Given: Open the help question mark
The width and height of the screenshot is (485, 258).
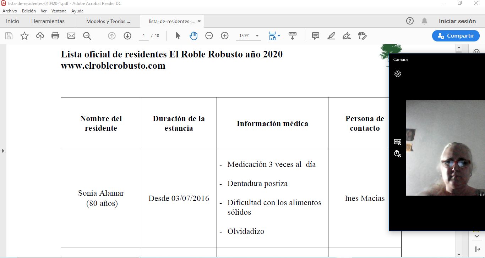Looking at the screenshot, I should 410,21.
